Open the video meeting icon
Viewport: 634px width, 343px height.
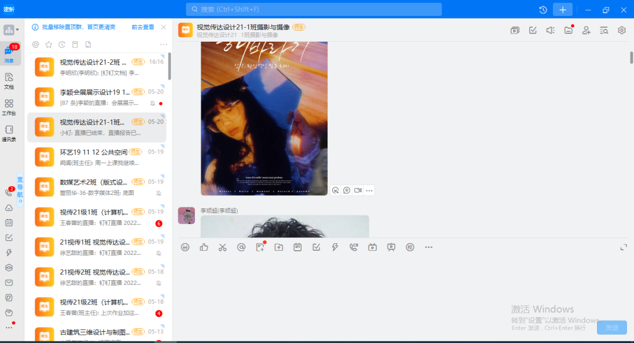point(373,247)
